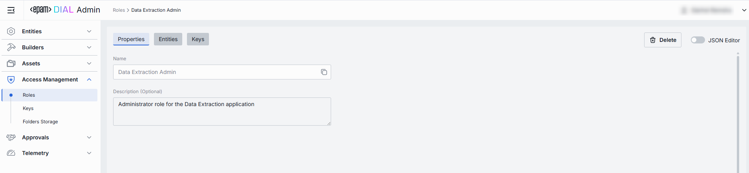Switch to the Keys tab
749x173 pixels.
point(198,39)
